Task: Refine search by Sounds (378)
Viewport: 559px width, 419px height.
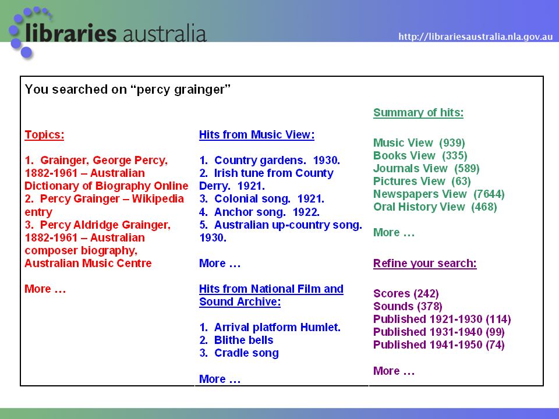Action: tap(408, 307)
